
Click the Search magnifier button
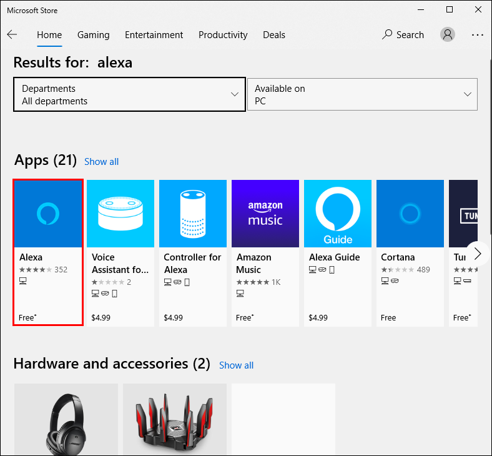403,34
